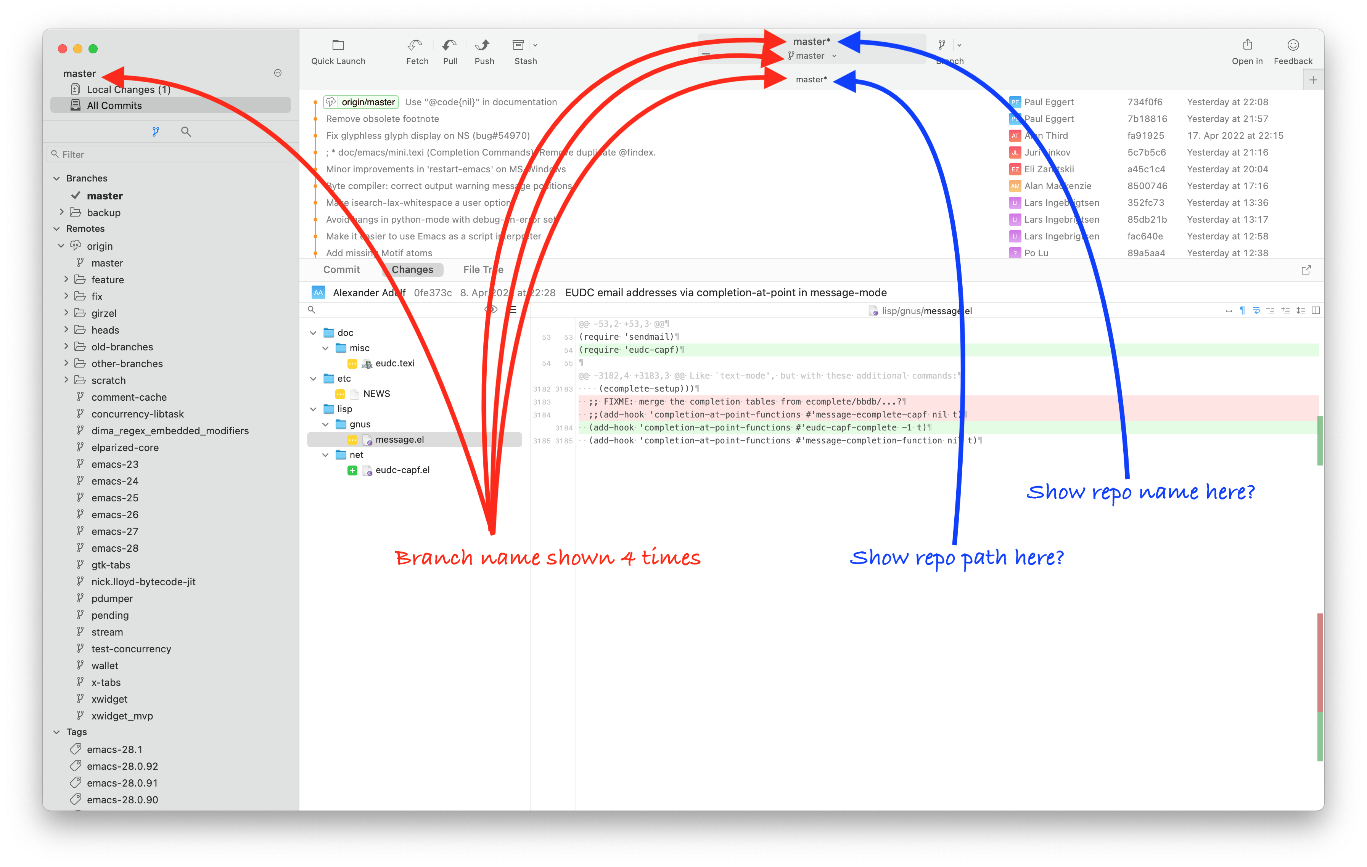Select the master* repository tab
The image size is (1367, 867).
click(811, 79)
